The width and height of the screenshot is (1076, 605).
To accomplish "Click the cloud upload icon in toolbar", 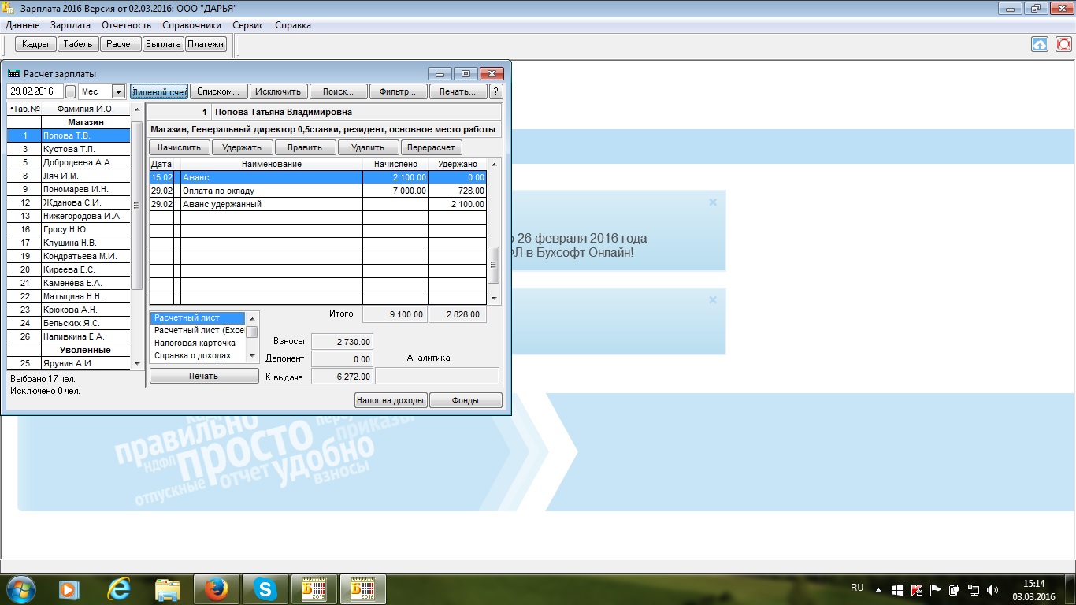I will 1040,44.
